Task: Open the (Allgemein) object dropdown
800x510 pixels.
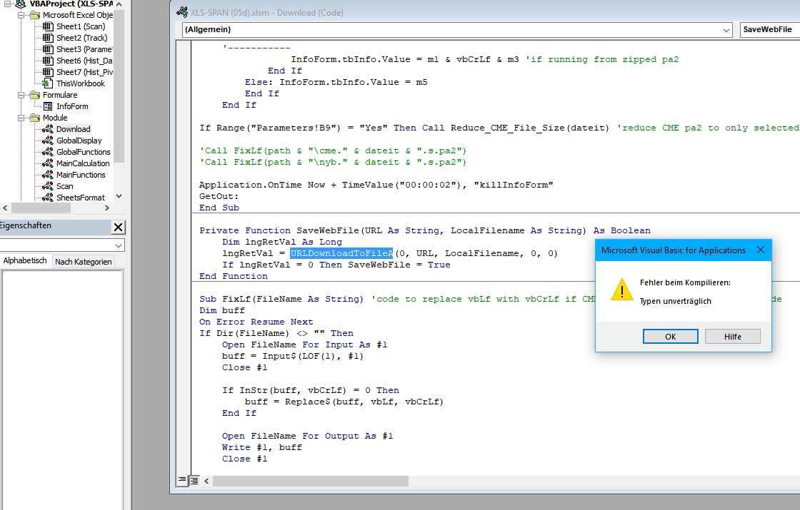Action: pyautogui.click(x=726, y=30)
